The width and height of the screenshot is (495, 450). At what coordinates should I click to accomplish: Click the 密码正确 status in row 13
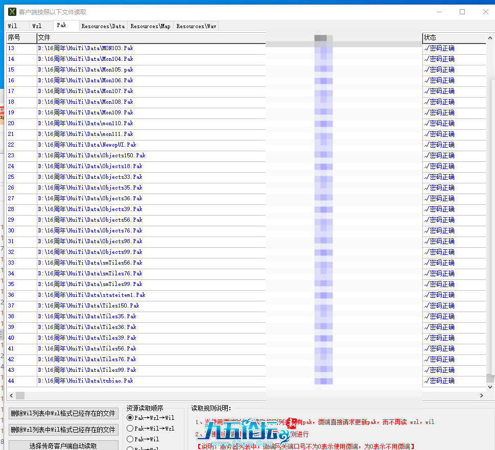pos(439,49)
